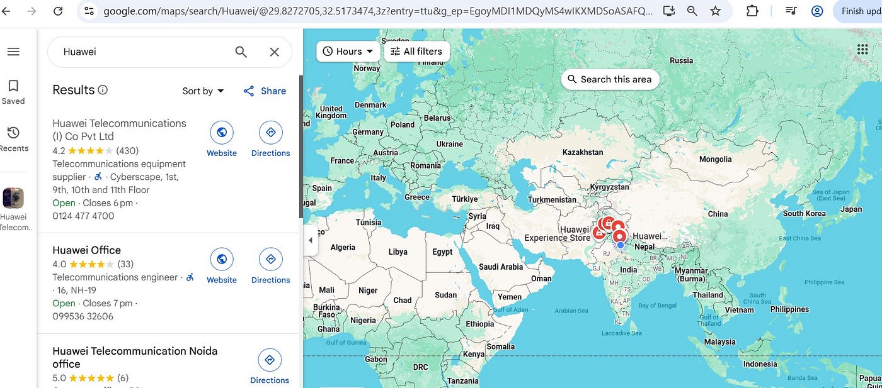Open the All filters panel
This screenshot has width=882, height=388.
click(416, 52)
